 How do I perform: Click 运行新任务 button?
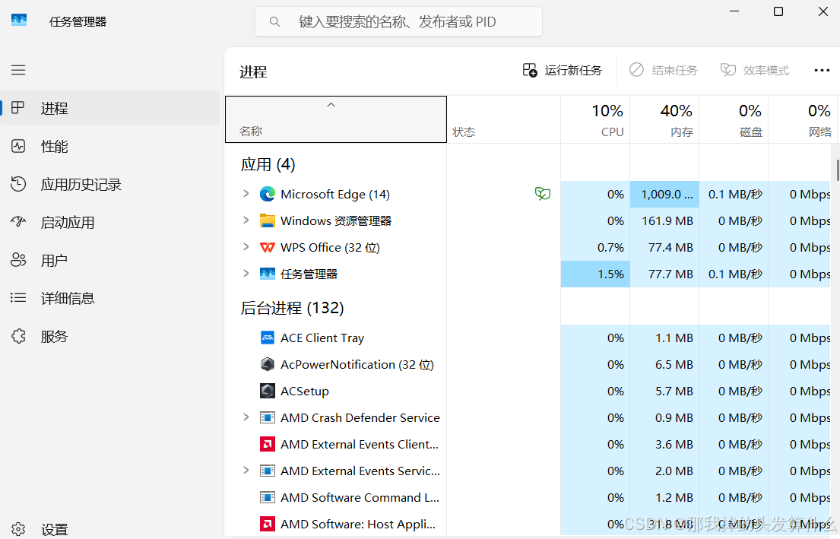pos(562,70)
